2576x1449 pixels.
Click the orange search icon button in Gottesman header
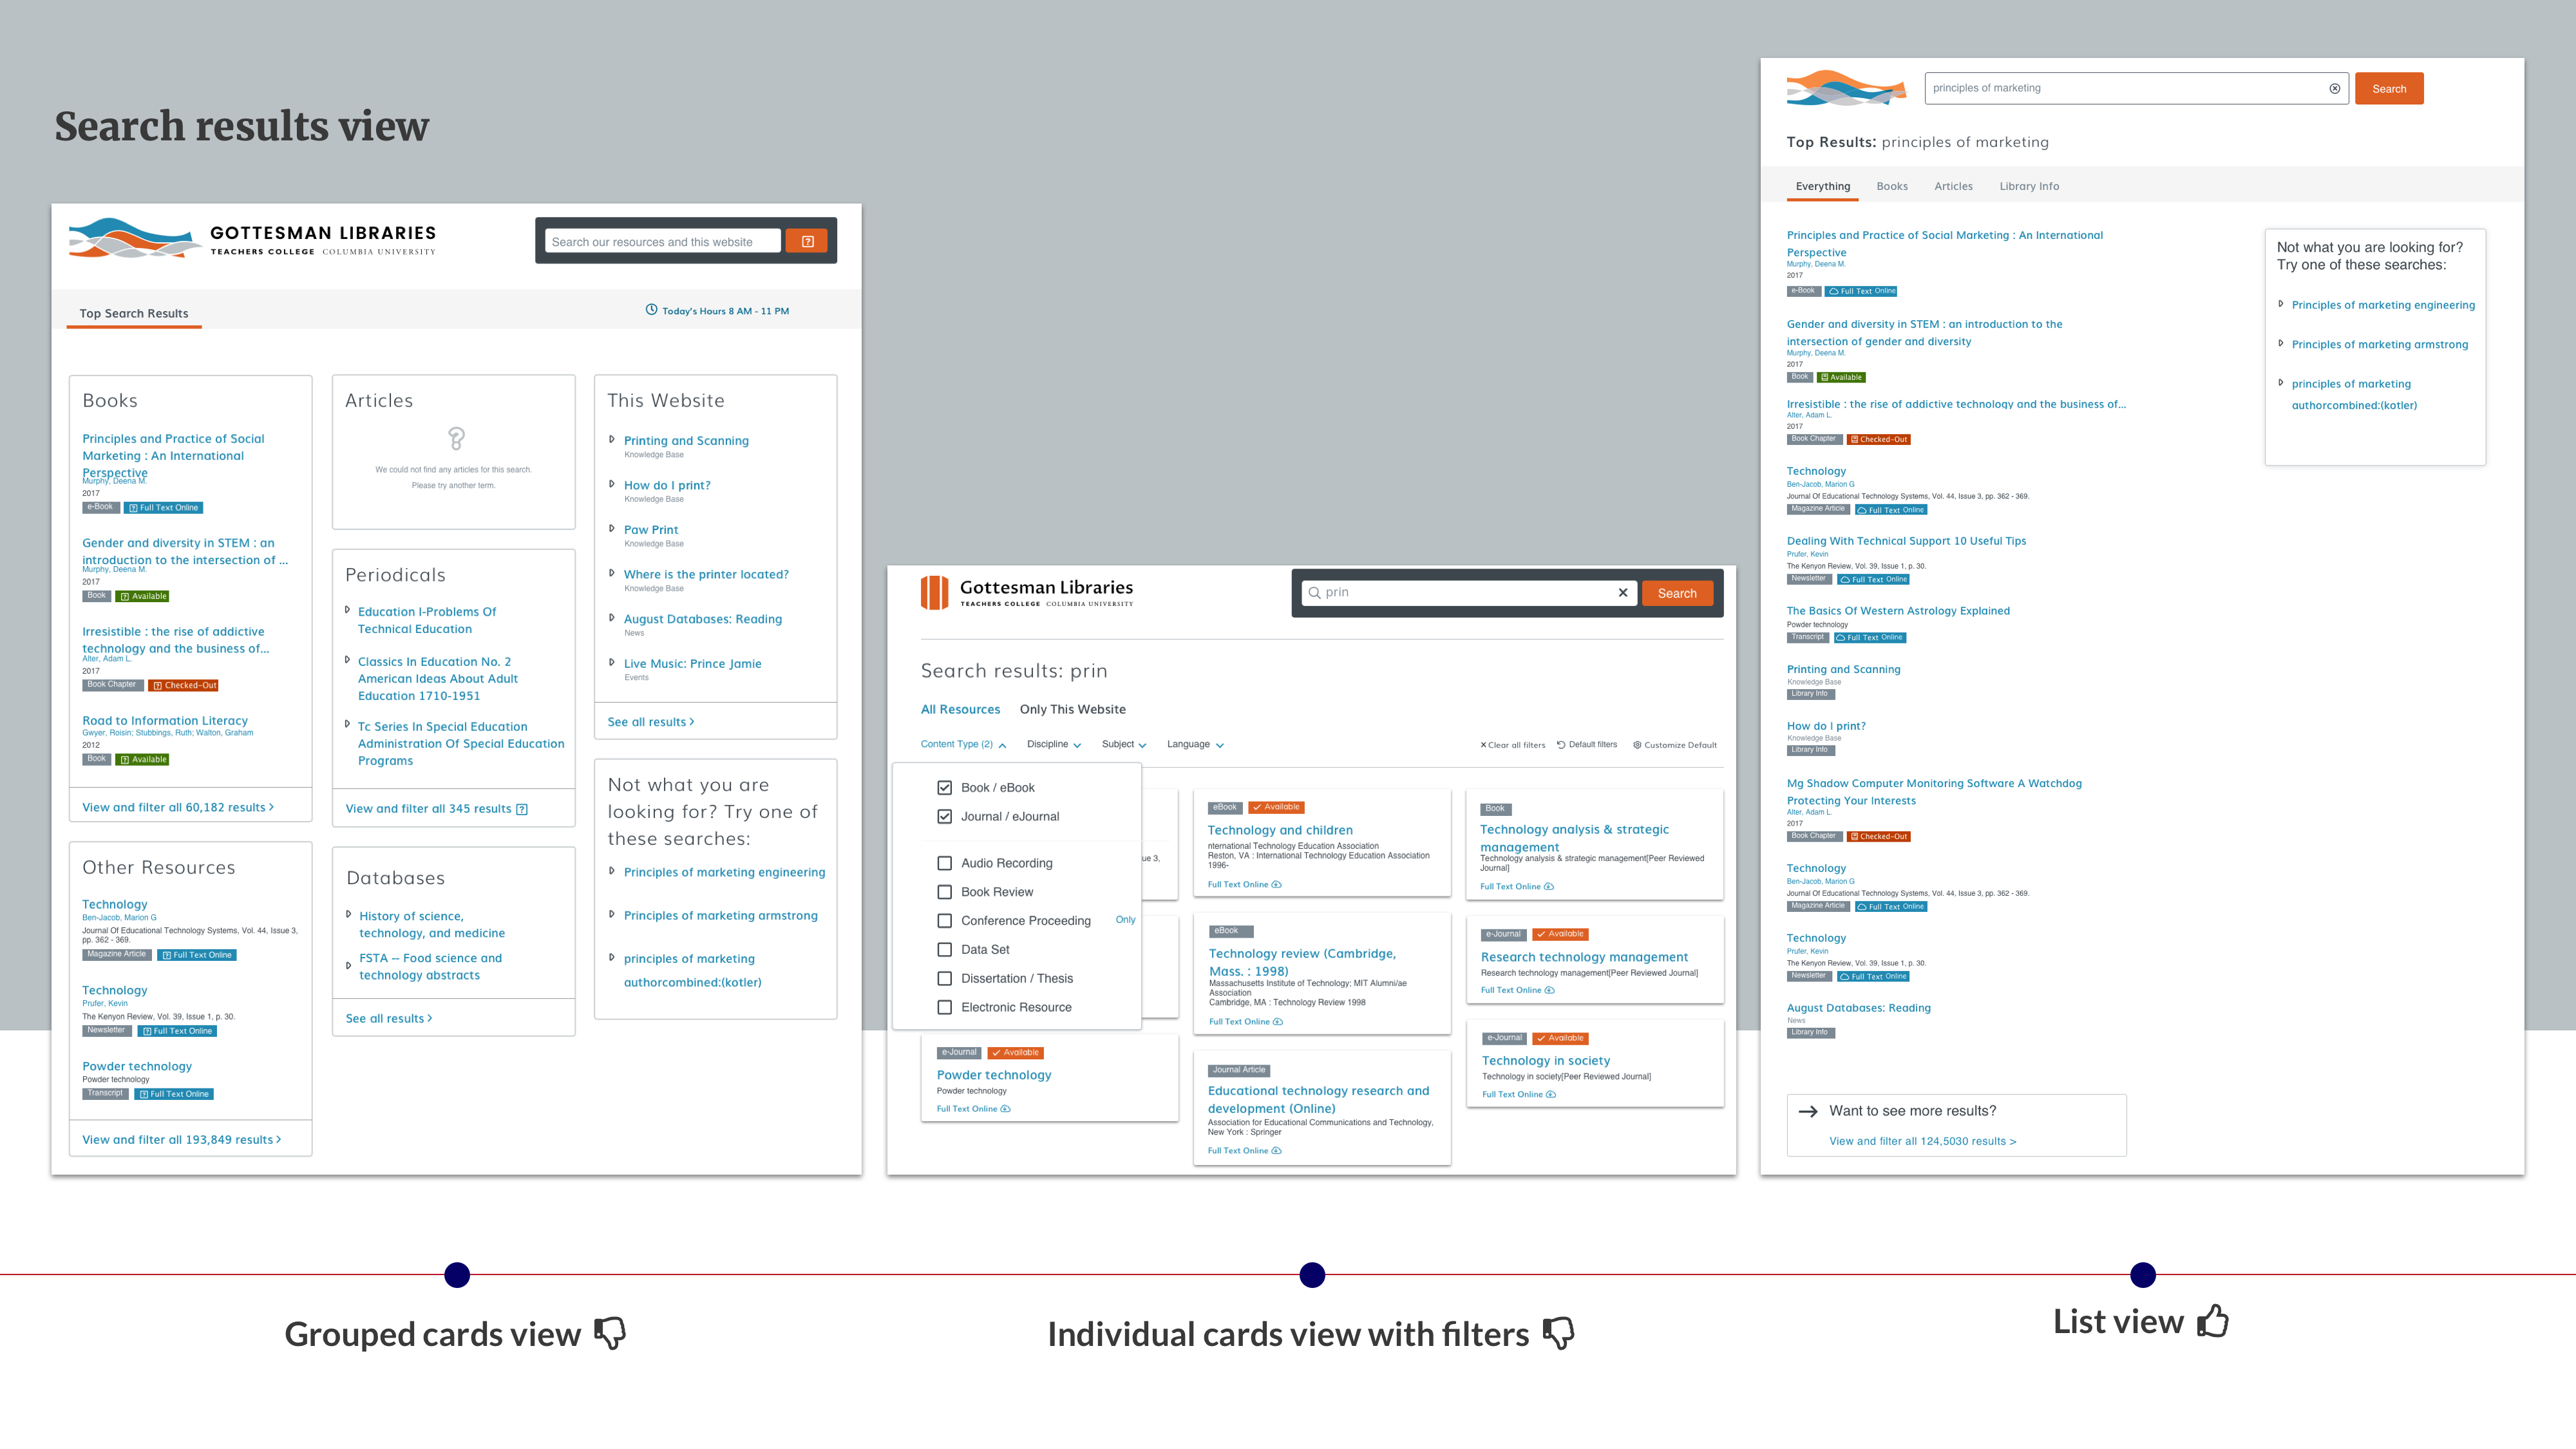807,241
